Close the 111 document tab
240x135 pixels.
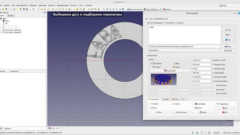(59, 128)
